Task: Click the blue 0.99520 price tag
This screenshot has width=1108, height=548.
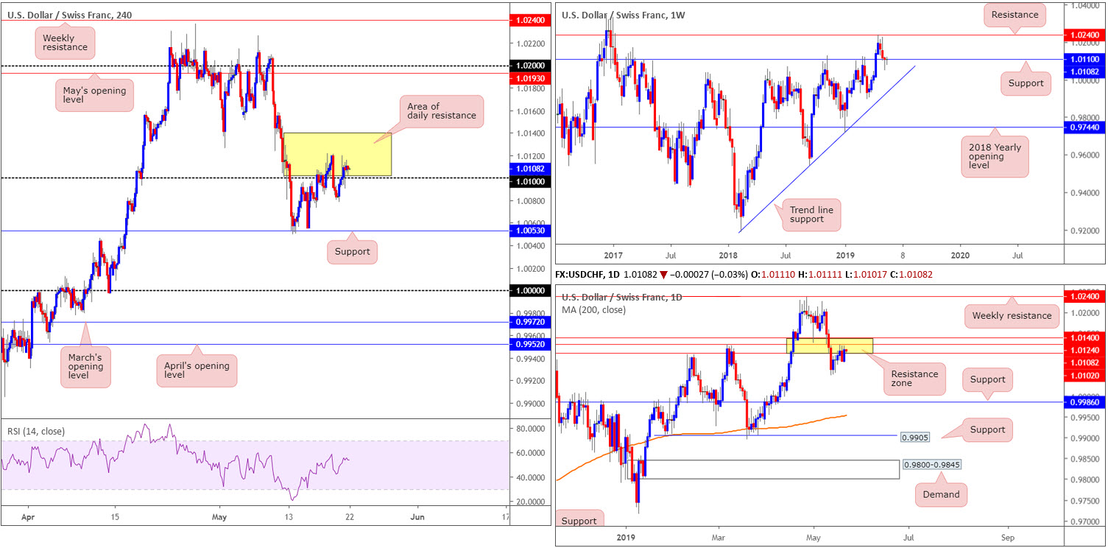Action: click(x=529, y=344)
